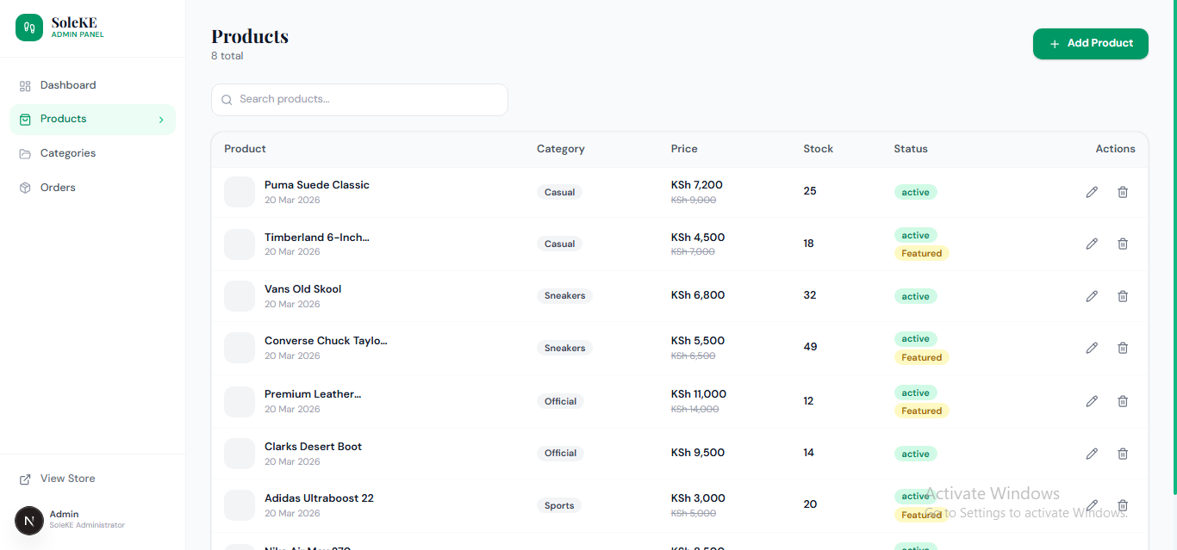1177x550 pixels.
Task: Click the Admin avatar circle
Action: 29,521
